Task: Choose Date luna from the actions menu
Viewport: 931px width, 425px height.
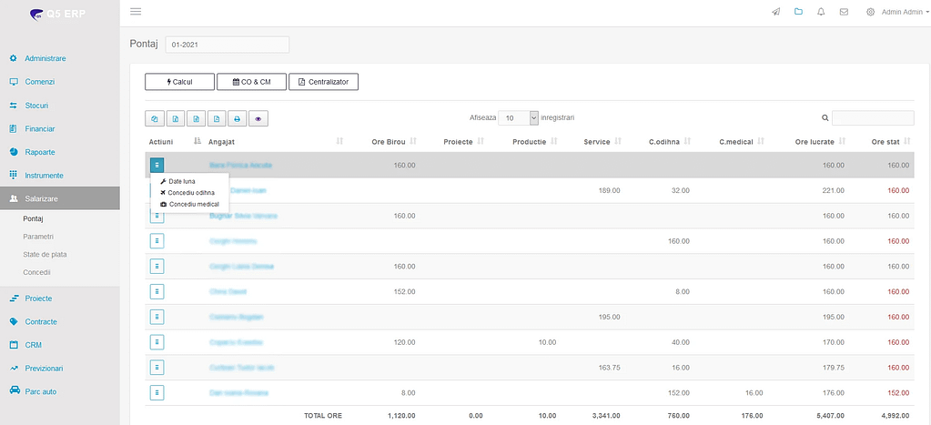Action: click(x=182, y=181)
